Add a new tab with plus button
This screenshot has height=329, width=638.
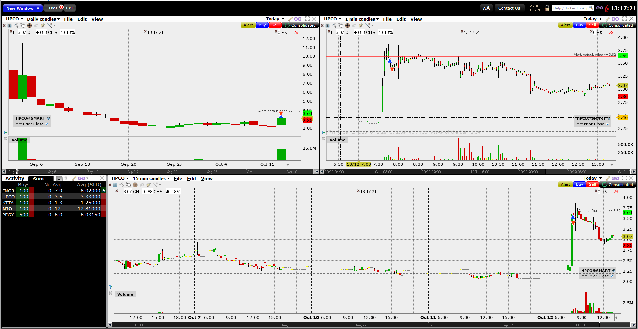59,179
